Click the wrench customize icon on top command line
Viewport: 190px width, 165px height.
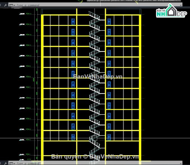coord(5,5)
